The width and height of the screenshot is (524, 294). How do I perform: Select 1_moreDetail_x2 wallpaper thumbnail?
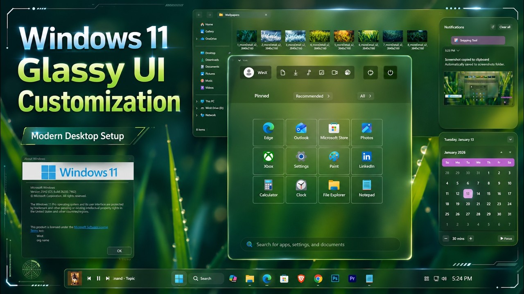click(247, 40)
